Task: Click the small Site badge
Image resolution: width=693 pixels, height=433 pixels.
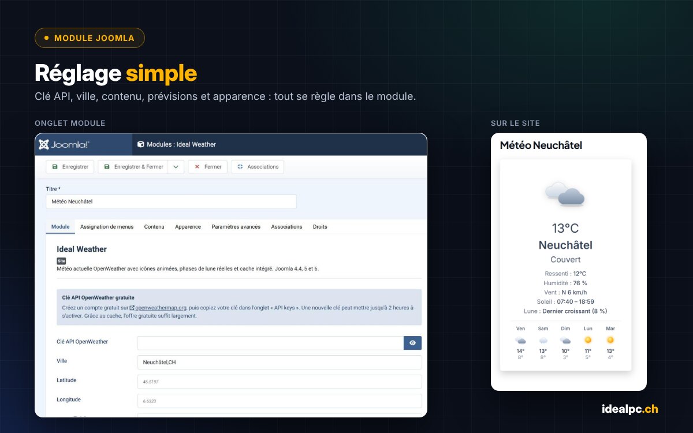Action: click(61, 261)
